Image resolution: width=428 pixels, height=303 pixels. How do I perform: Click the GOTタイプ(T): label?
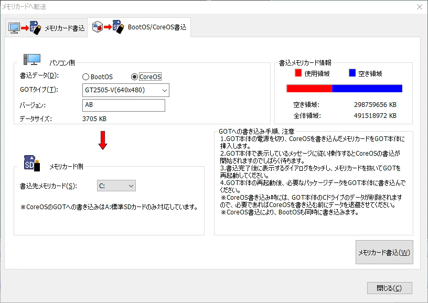pos(39,90)
